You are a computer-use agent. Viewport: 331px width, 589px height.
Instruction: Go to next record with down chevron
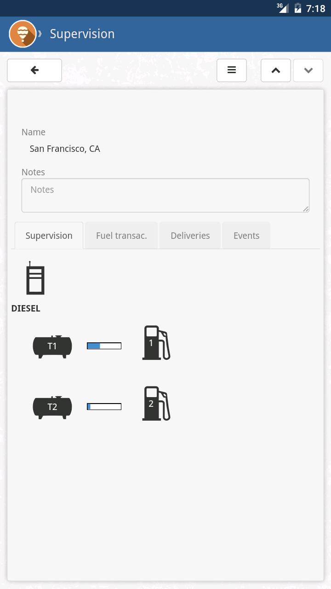(x=308, y=70)
